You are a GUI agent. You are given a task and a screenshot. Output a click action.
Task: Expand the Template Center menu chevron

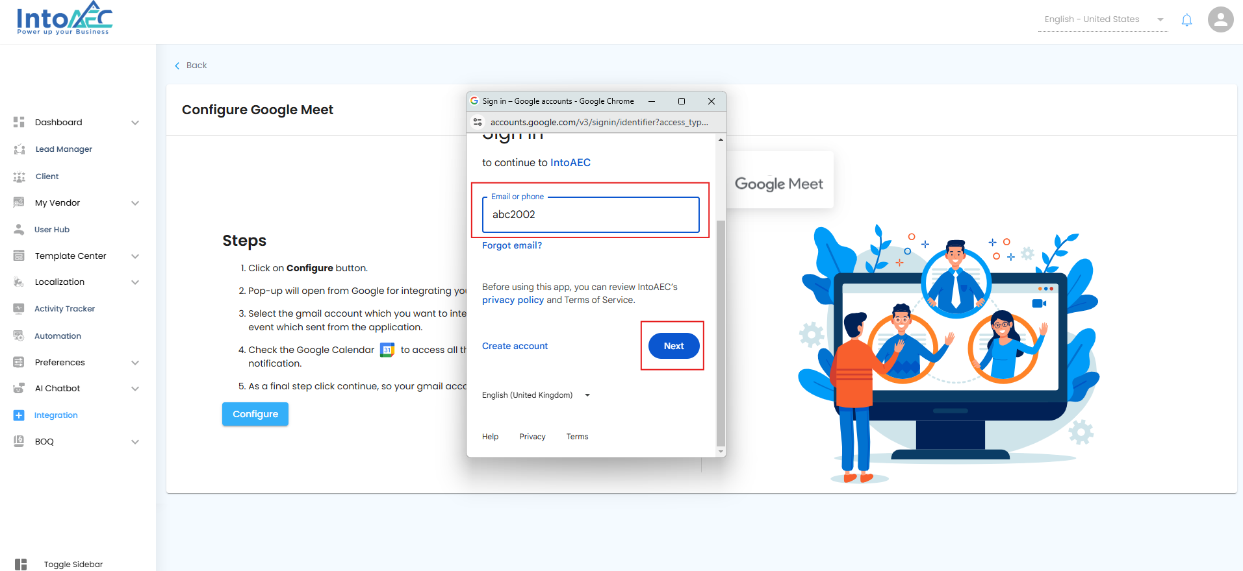pyautogui.click(x=135, y=256)
